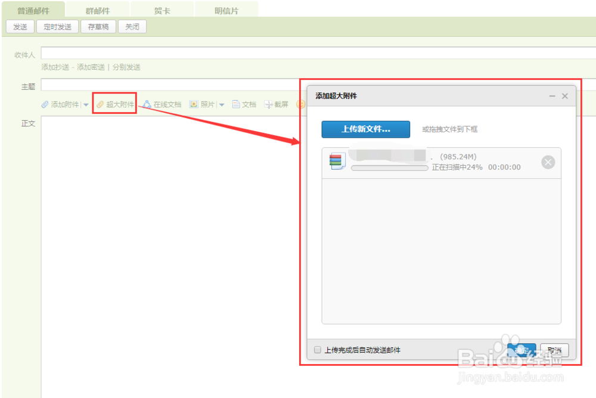596x398 pixels.
Task: Check the file scanning progress bar
Action: (389, 169)
